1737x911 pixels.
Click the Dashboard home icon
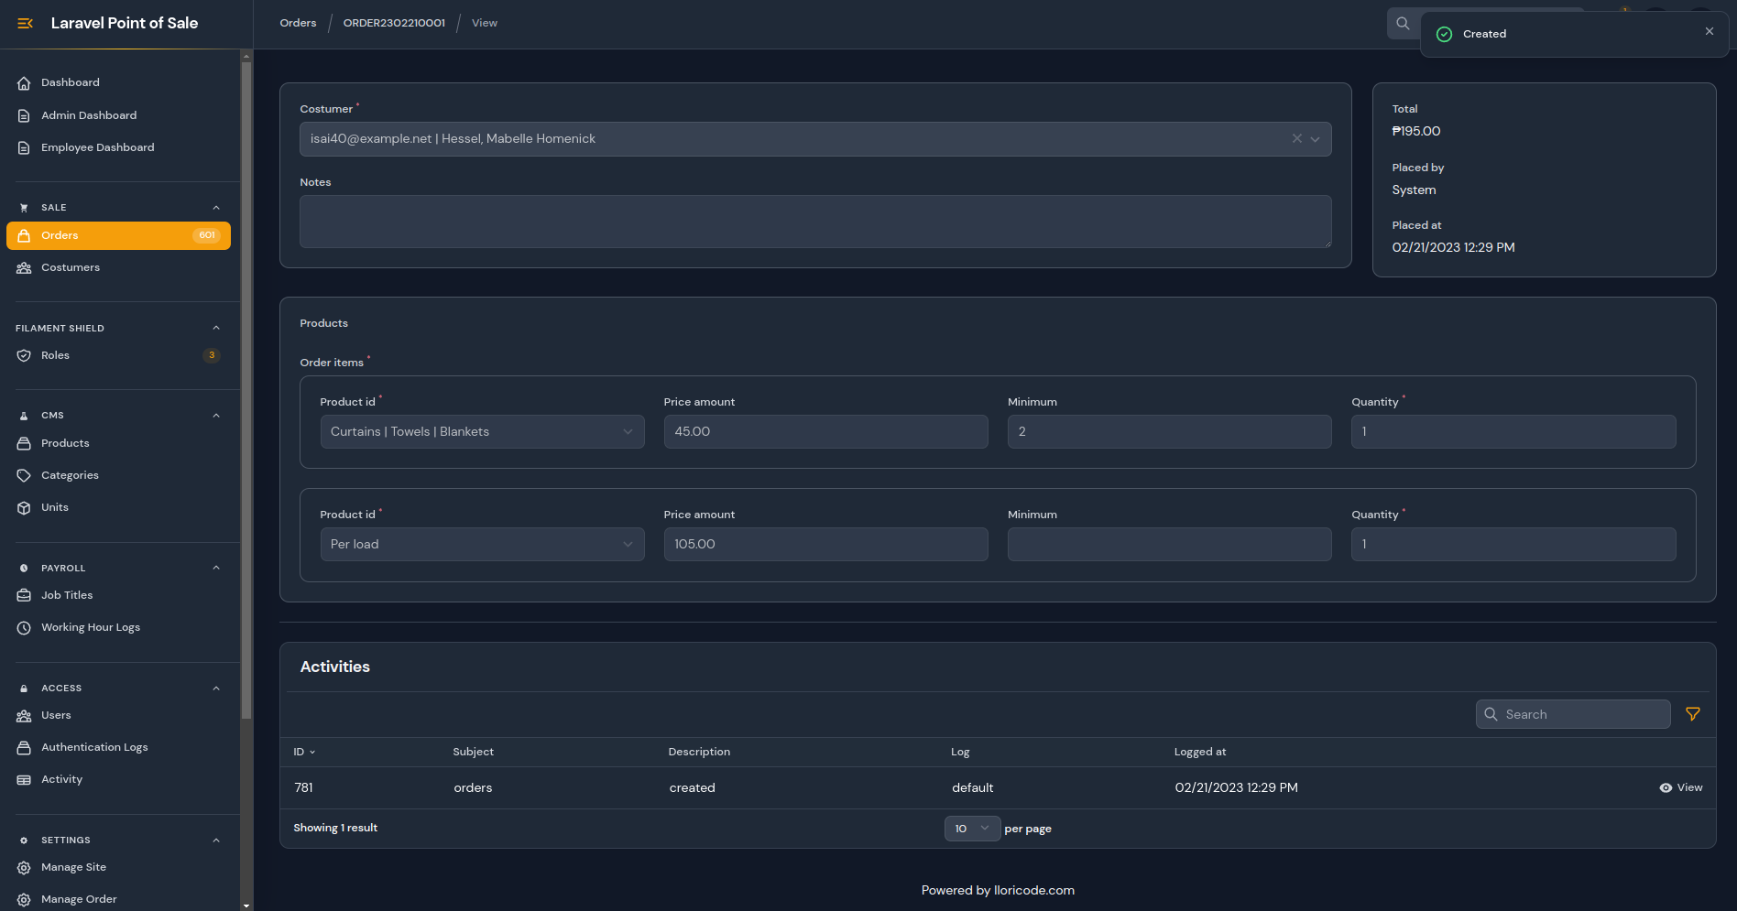(24, 82)
